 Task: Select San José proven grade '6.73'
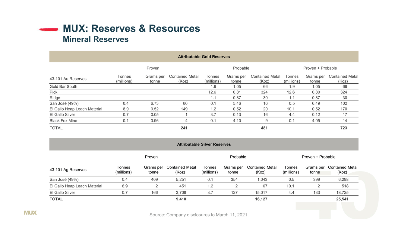point(155,103)
